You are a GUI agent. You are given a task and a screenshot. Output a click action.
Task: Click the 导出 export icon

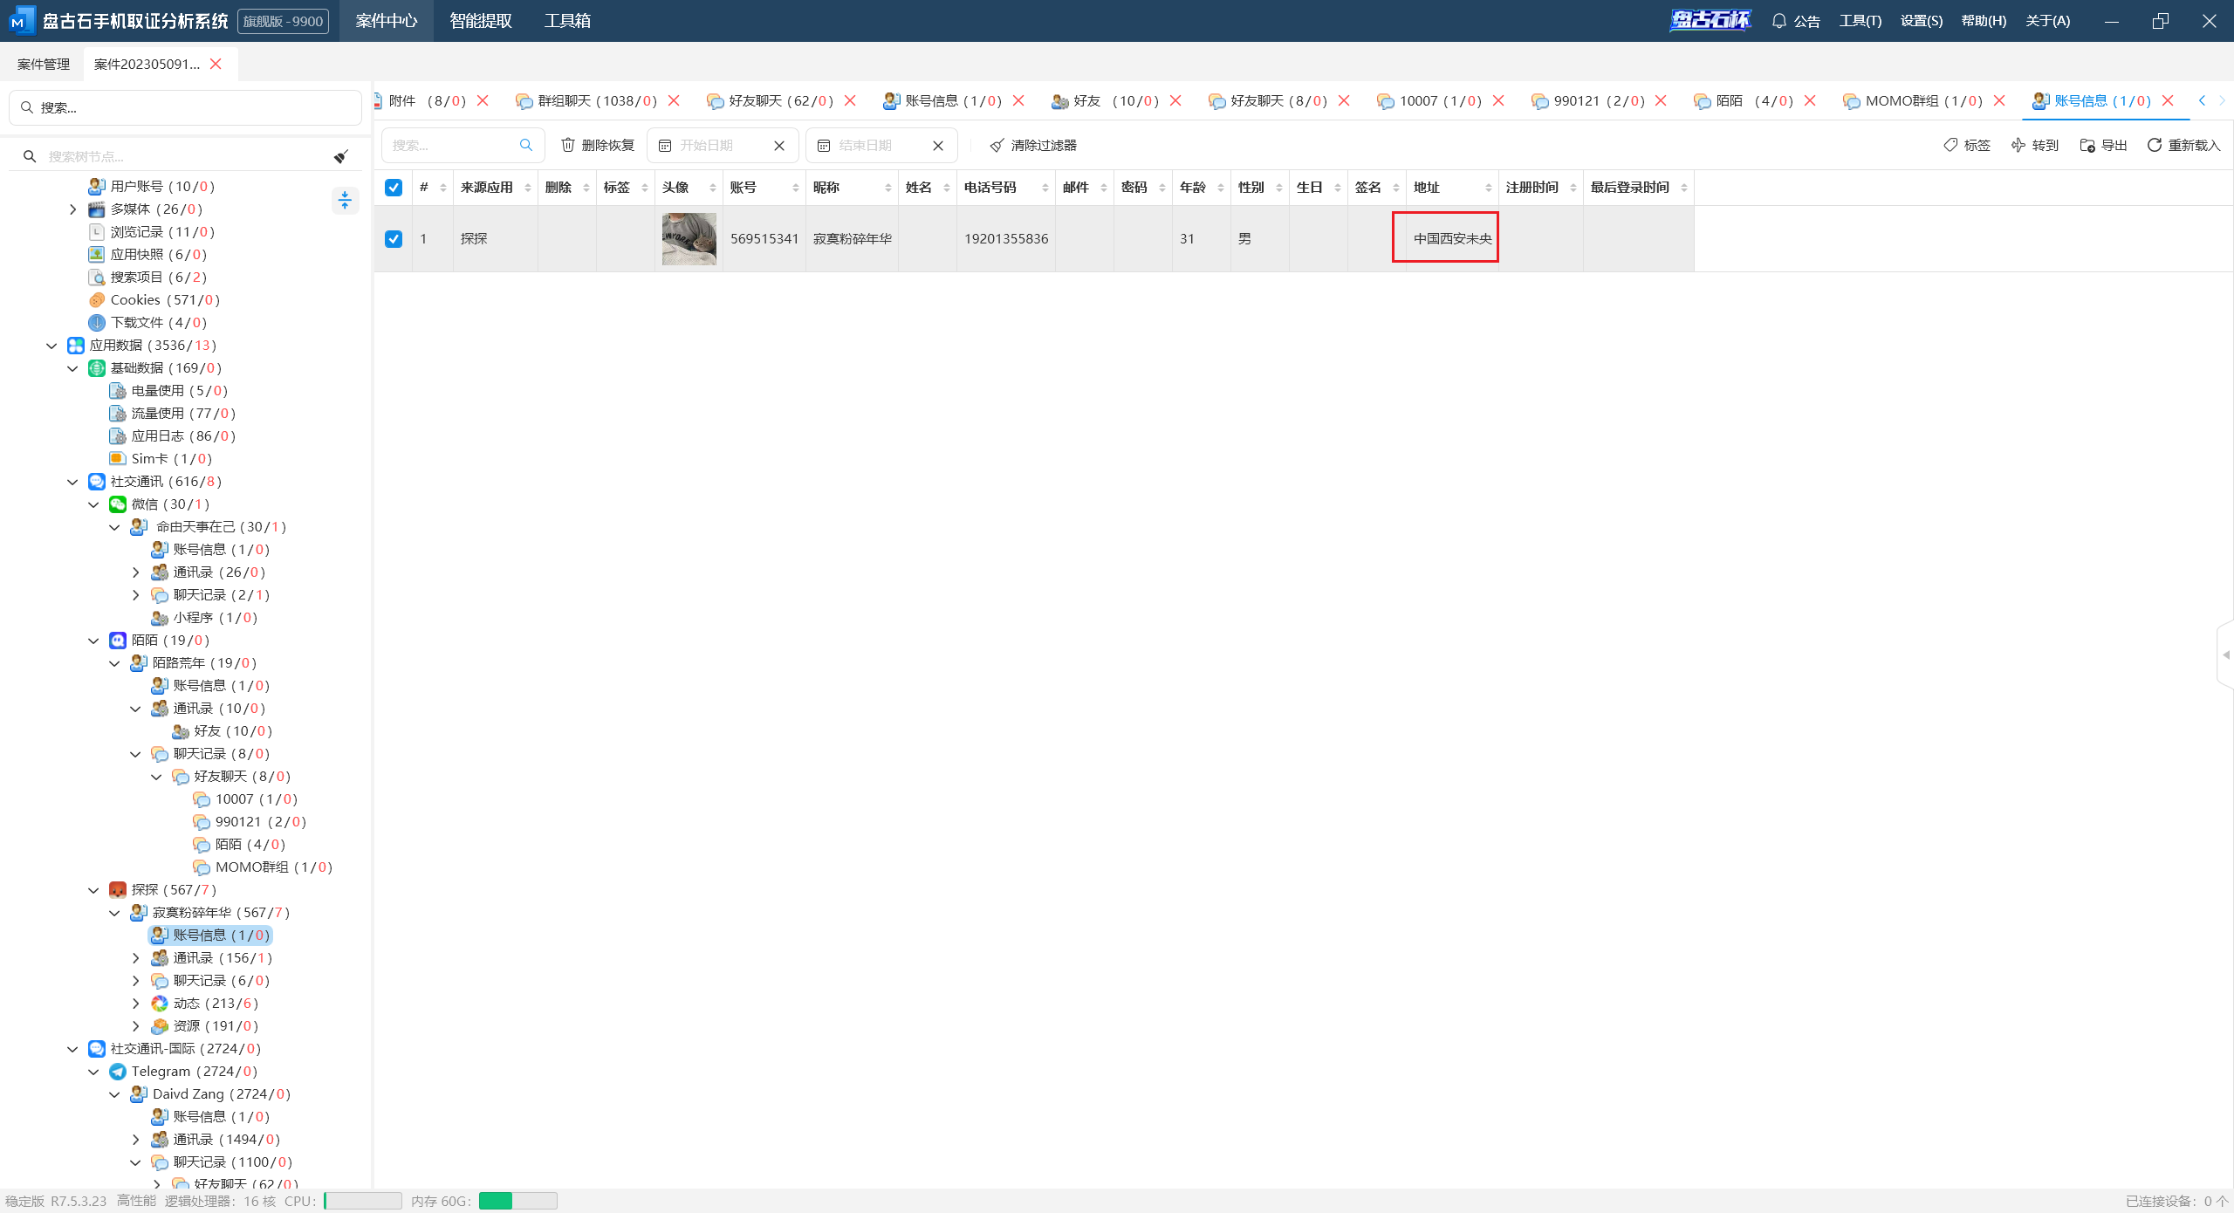[x=2087, y=145]
